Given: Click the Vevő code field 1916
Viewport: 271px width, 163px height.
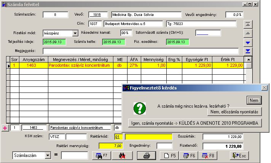Looking at the screenshot, I should 98,15.
